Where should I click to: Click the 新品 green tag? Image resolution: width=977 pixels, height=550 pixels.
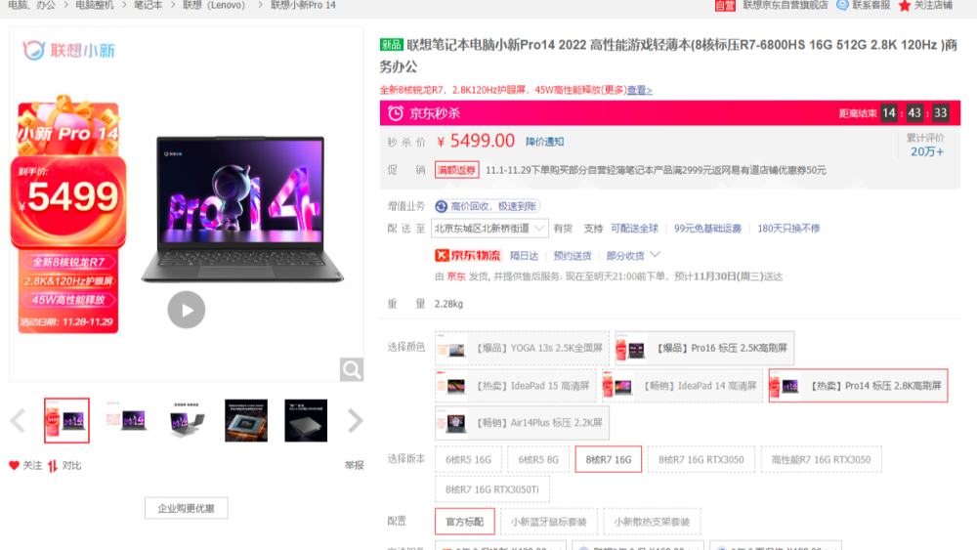[392, 45]
